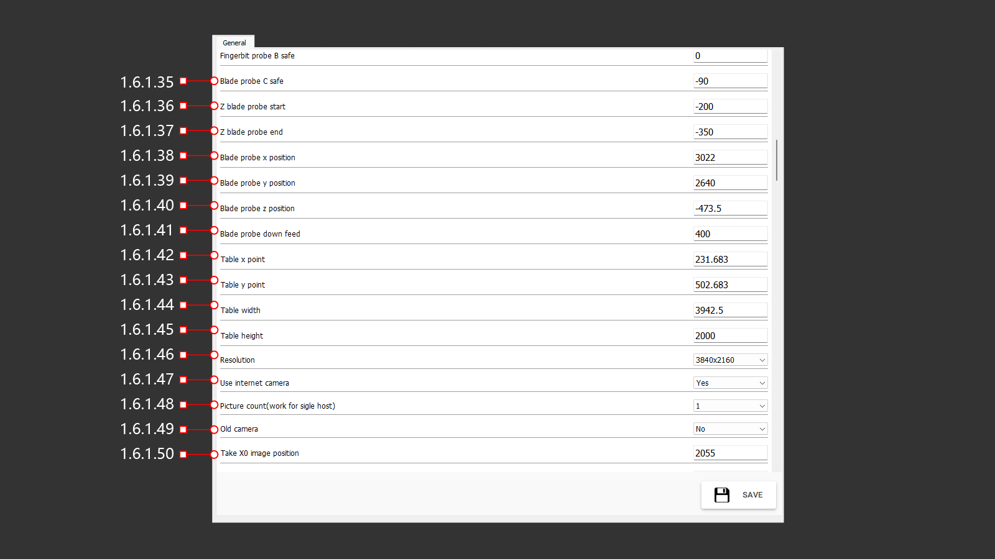Edit the Table height input
Screen dimensions: 995x559
(x=730, y=336)
